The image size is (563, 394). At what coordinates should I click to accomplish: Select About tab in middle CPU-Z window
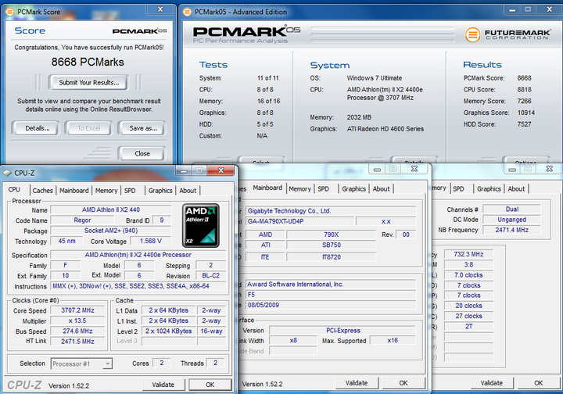pyautogui.click(x=382, y=188)
